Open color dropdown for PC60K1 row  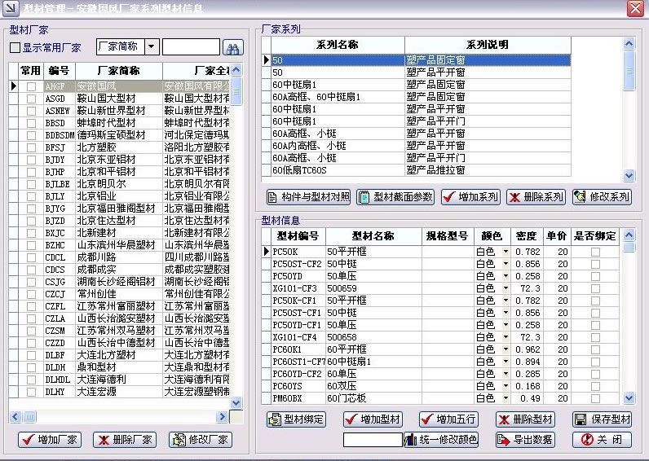(506, 349)
